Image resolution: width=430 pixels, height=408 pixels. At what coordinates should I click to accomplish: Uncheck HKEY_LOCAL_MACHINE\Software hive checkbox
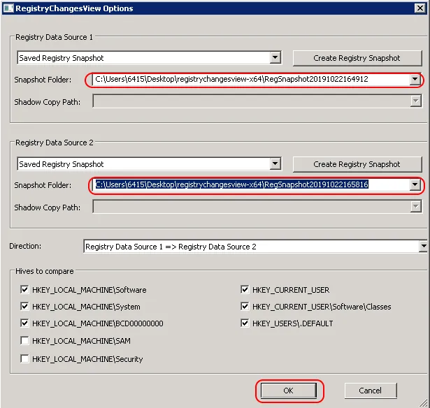[25, 290]
